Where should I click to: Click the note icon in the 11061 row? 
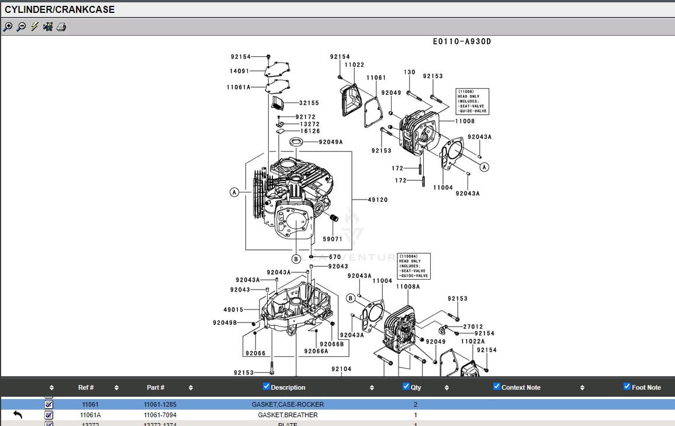coord(49,404)
